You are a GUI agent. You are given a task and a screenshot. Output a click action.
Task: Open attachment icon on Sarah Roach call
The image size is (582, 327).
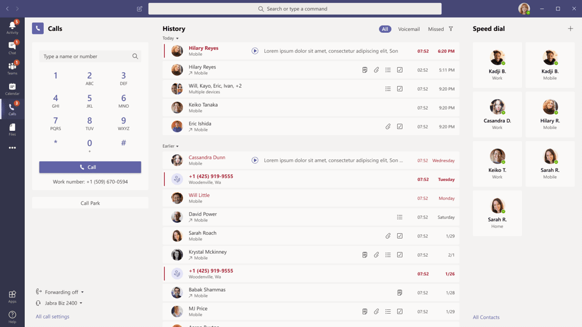pyautogui.click(x=388, y=236)
